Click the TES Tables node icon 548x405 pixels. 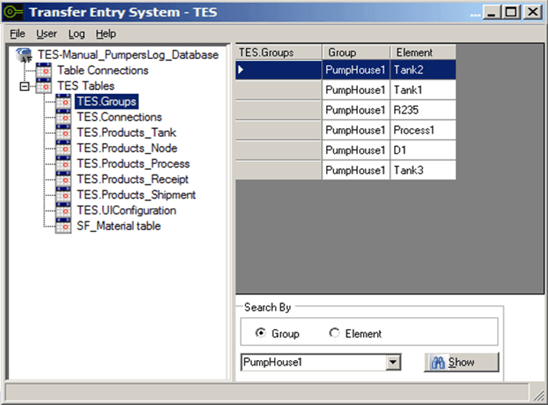pyautogui.click(x=44, y=86)
